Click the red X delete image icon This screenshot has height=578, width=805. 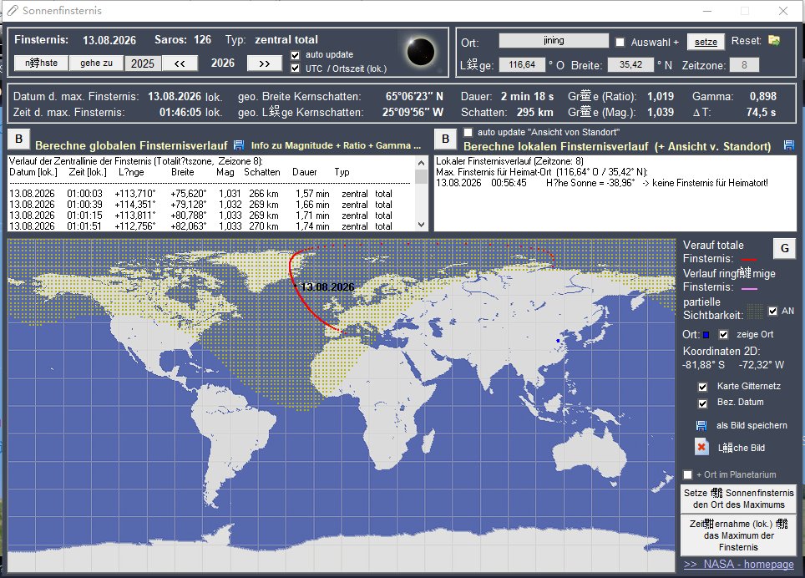pos(701,447)
